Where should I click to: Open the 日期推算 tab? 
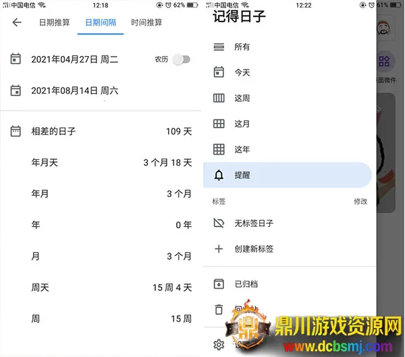[55, 22]
